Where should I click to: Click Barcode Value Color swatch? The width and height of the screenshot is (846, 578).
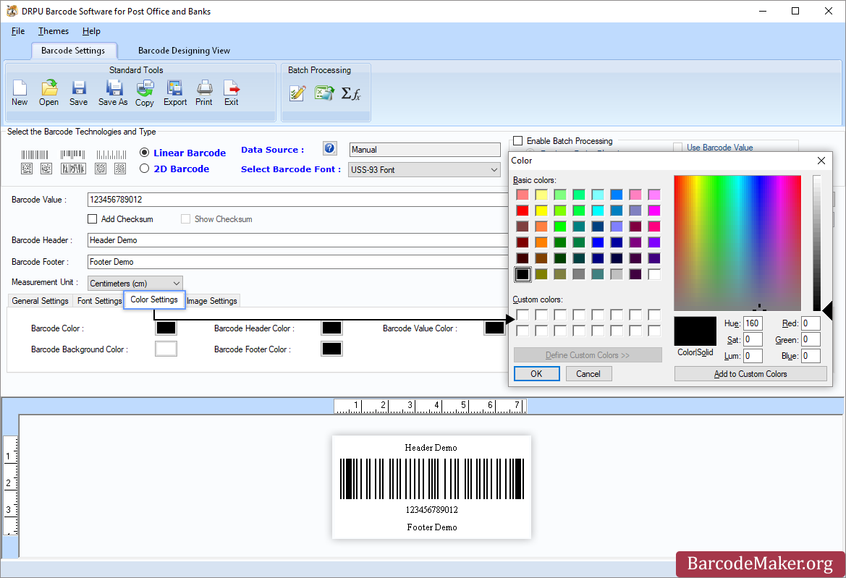coord(494,328)
